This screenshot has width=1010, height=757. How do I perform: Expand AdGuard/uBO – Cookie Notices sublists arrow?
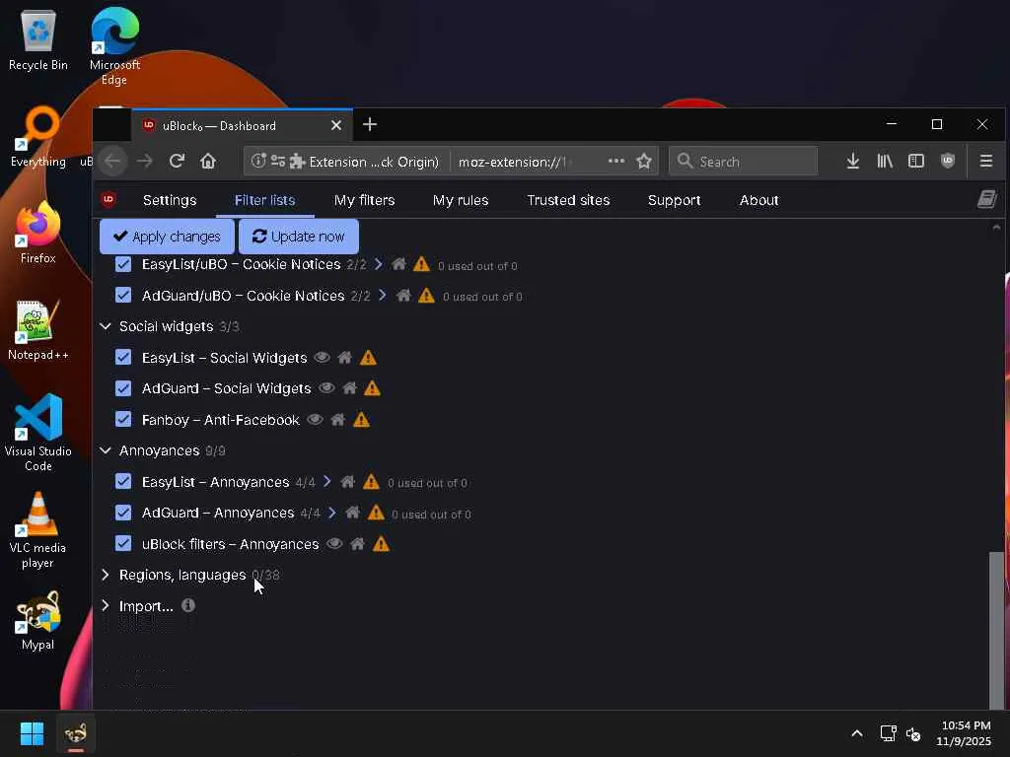383,295
